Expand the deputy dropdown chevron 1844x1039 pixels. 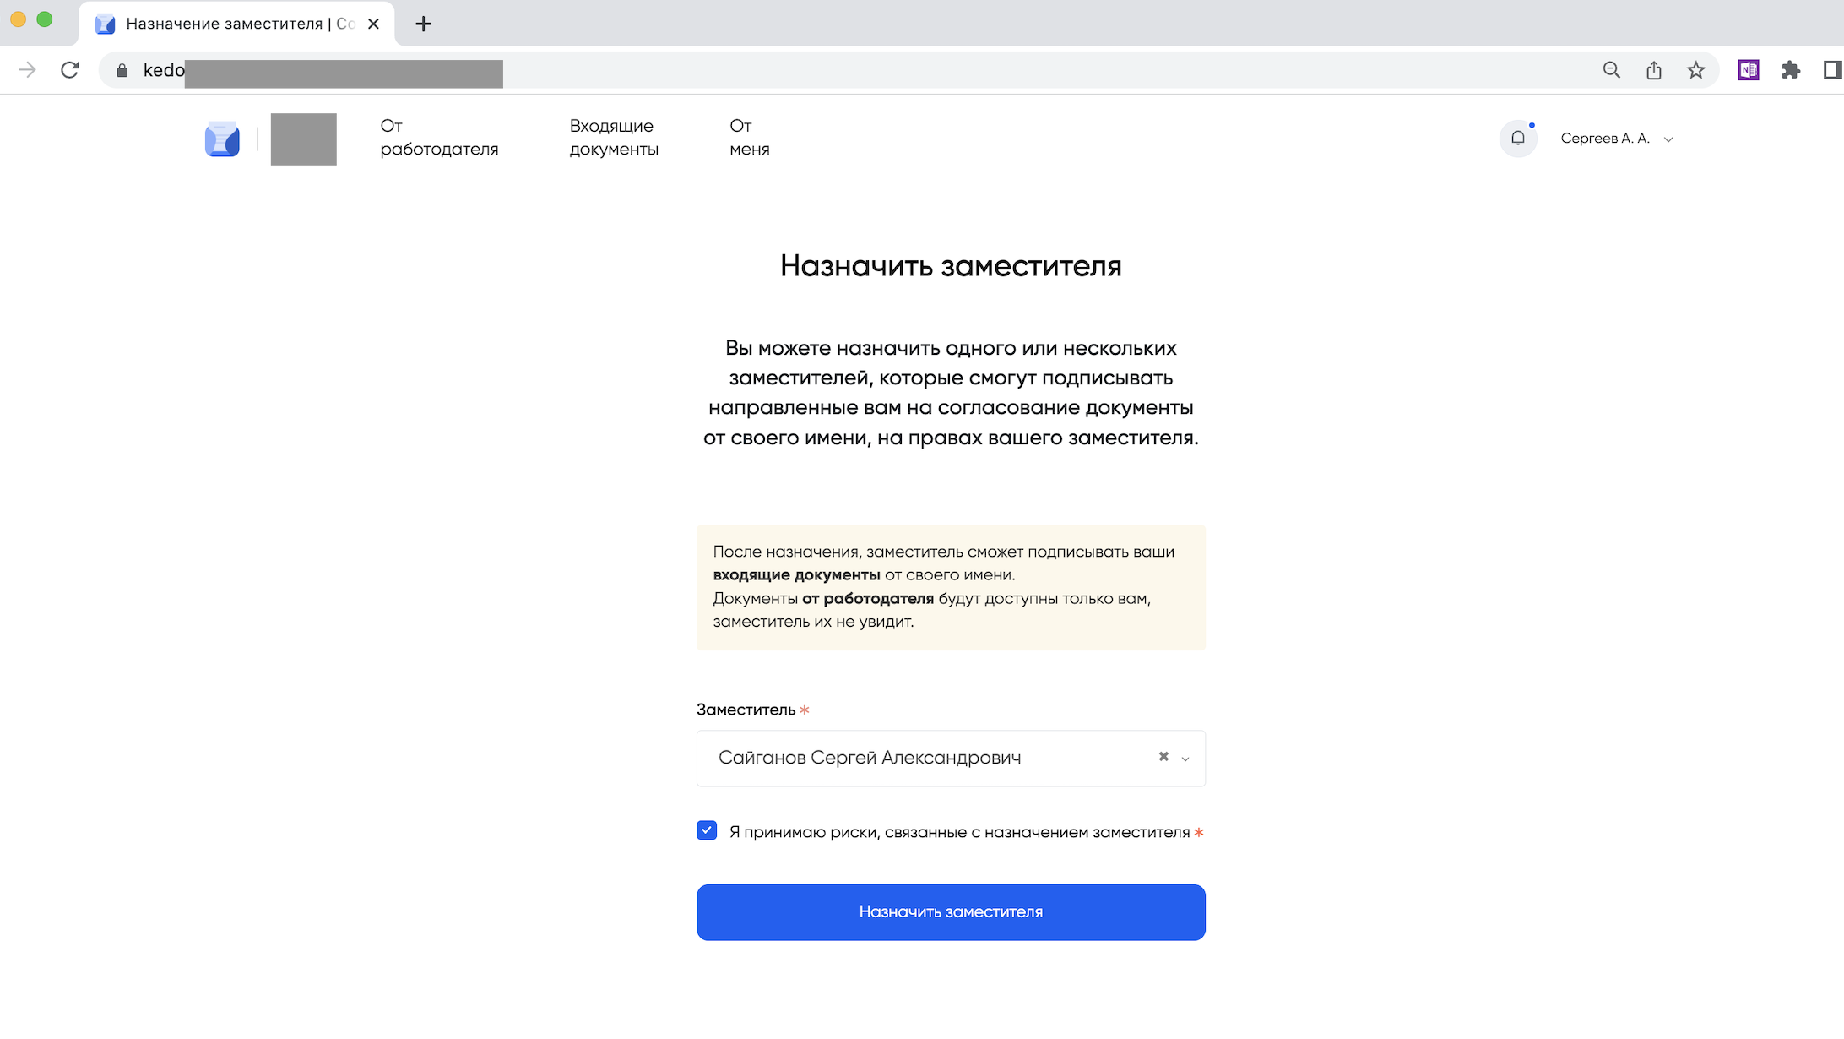point(1185,759)
